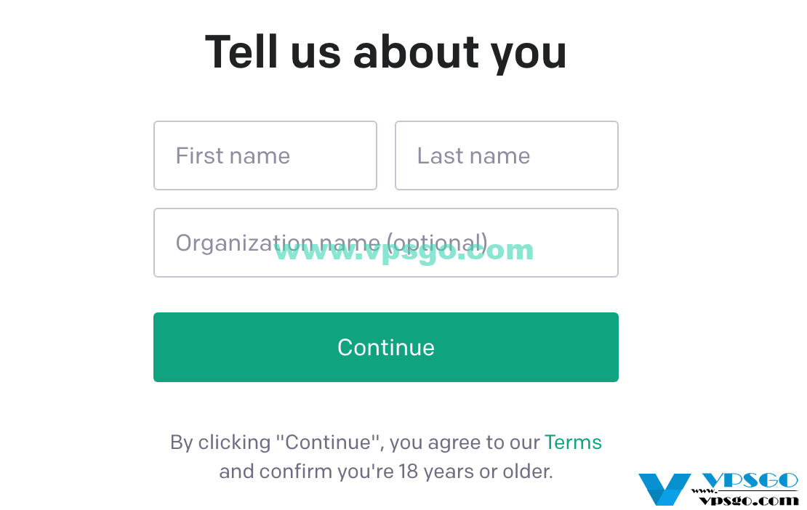This screenshot has width=807, height=510.
Task: Click the vpsgo.com text under the logo
Action: [x=749, y=500]
